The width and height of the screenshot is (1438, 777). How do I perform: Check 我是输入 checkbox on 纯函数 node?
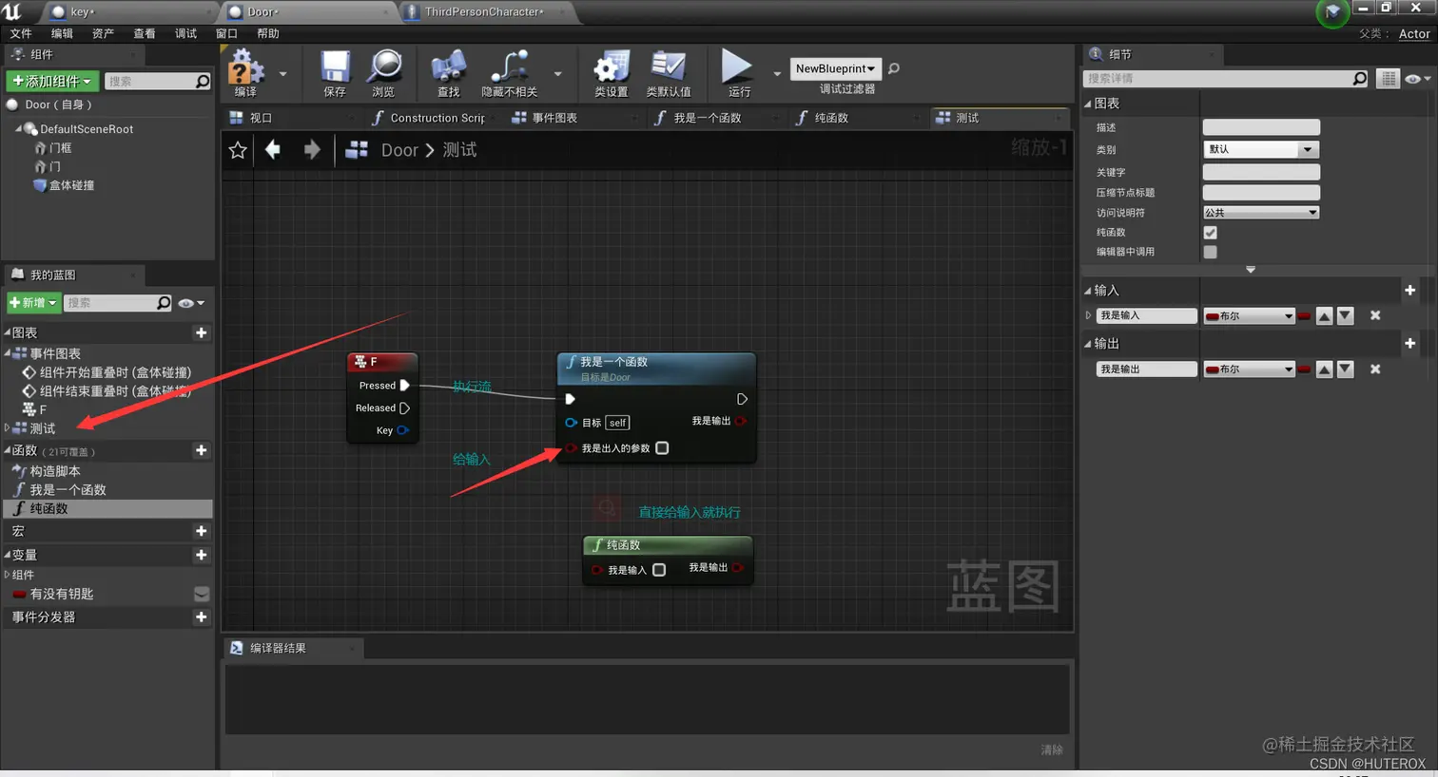tap(659, 570)
